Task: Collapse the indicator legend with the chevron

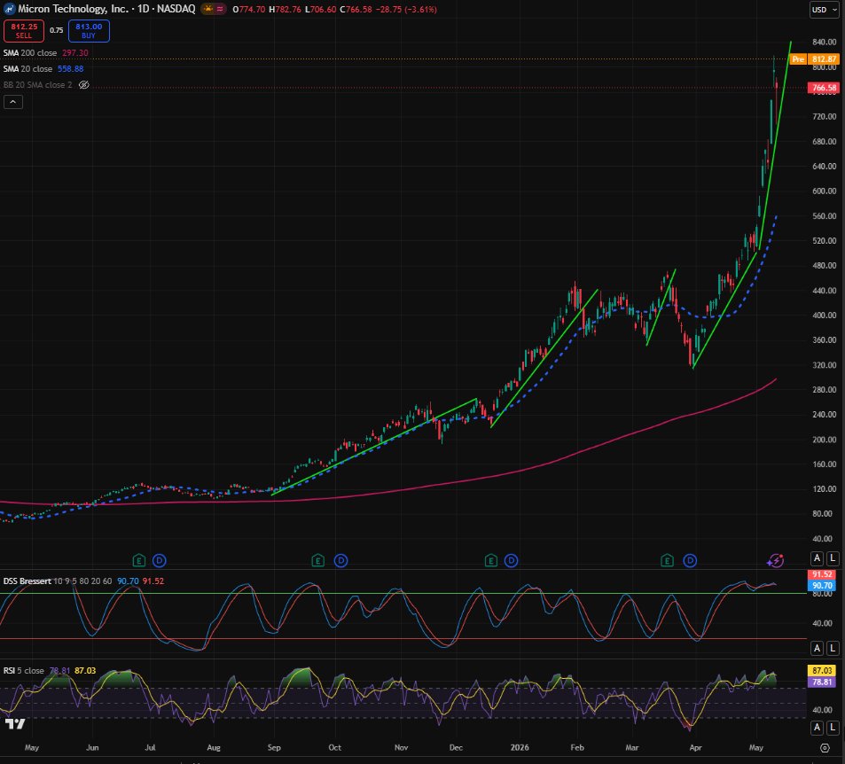Action: click(13, 102)
